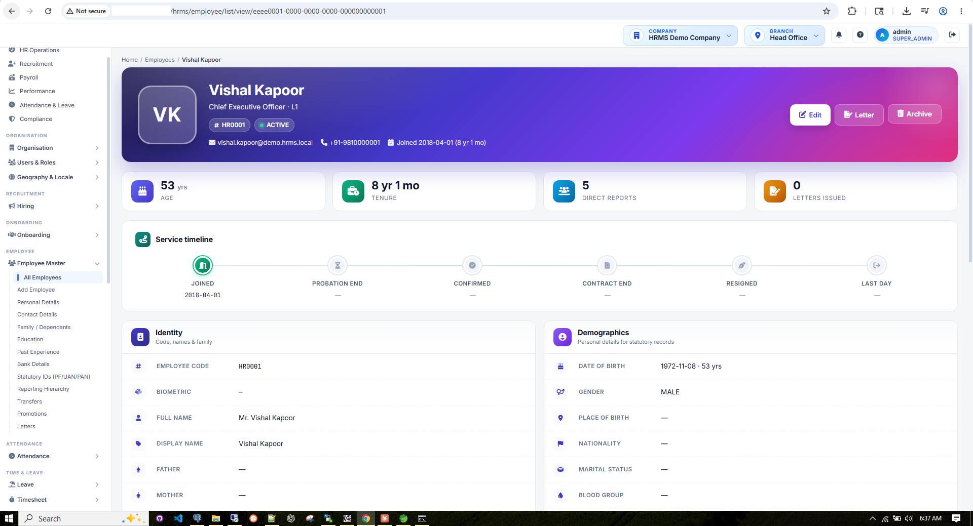Click the Date of Birth cake icon
973x526 pixels.
point(560,366)
